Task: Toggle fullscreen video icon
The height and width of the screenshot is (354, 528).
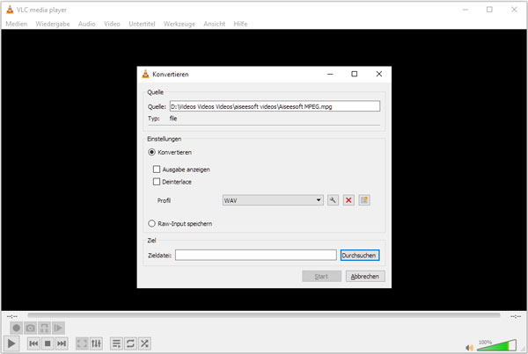Action: pyautogui.click(x=82, y=343)
